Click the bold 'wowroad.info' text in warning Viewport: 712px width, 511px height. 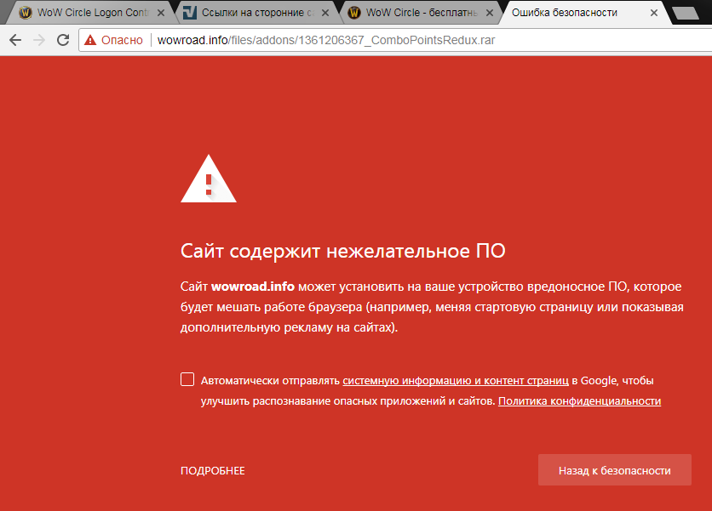pos(253,287)
